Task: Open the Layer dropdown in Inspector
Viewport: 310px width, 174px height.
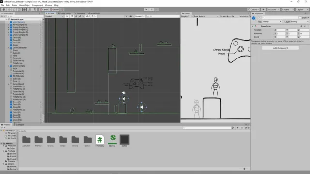Action: (299, 22)
